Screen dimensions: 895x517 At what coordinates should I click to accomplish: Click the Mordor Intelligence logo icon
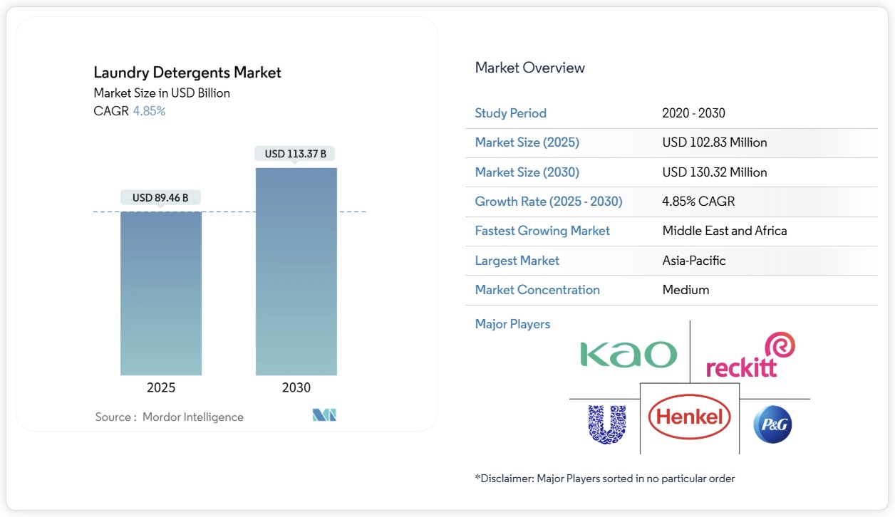(x=324, y=416)
